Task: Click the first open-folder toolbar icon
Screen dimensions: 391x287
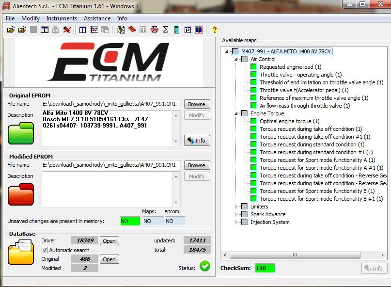Action: click(x=11, y=30)
